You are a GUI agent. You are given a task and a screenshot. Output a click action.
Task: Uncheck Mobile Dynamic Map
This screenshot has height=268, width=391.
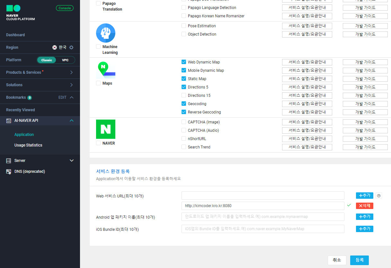(184, 71)
